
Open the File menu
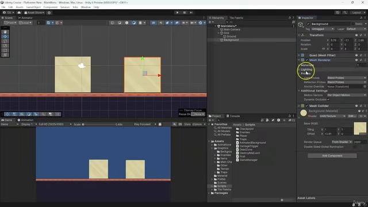3,7
